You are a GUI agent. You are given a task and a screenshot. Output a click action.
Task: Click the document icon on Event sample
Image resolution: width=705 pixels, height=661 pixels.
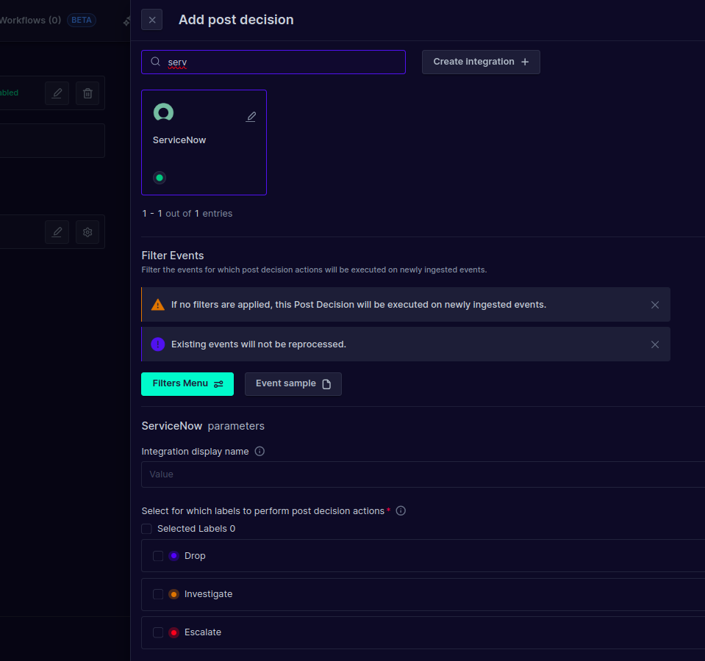pyautogui.click(x=327, y=384)
